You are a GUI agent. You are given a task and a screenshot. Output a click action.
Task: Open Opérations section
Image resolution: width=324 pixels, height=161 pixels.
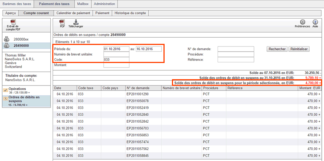[26, 90]
